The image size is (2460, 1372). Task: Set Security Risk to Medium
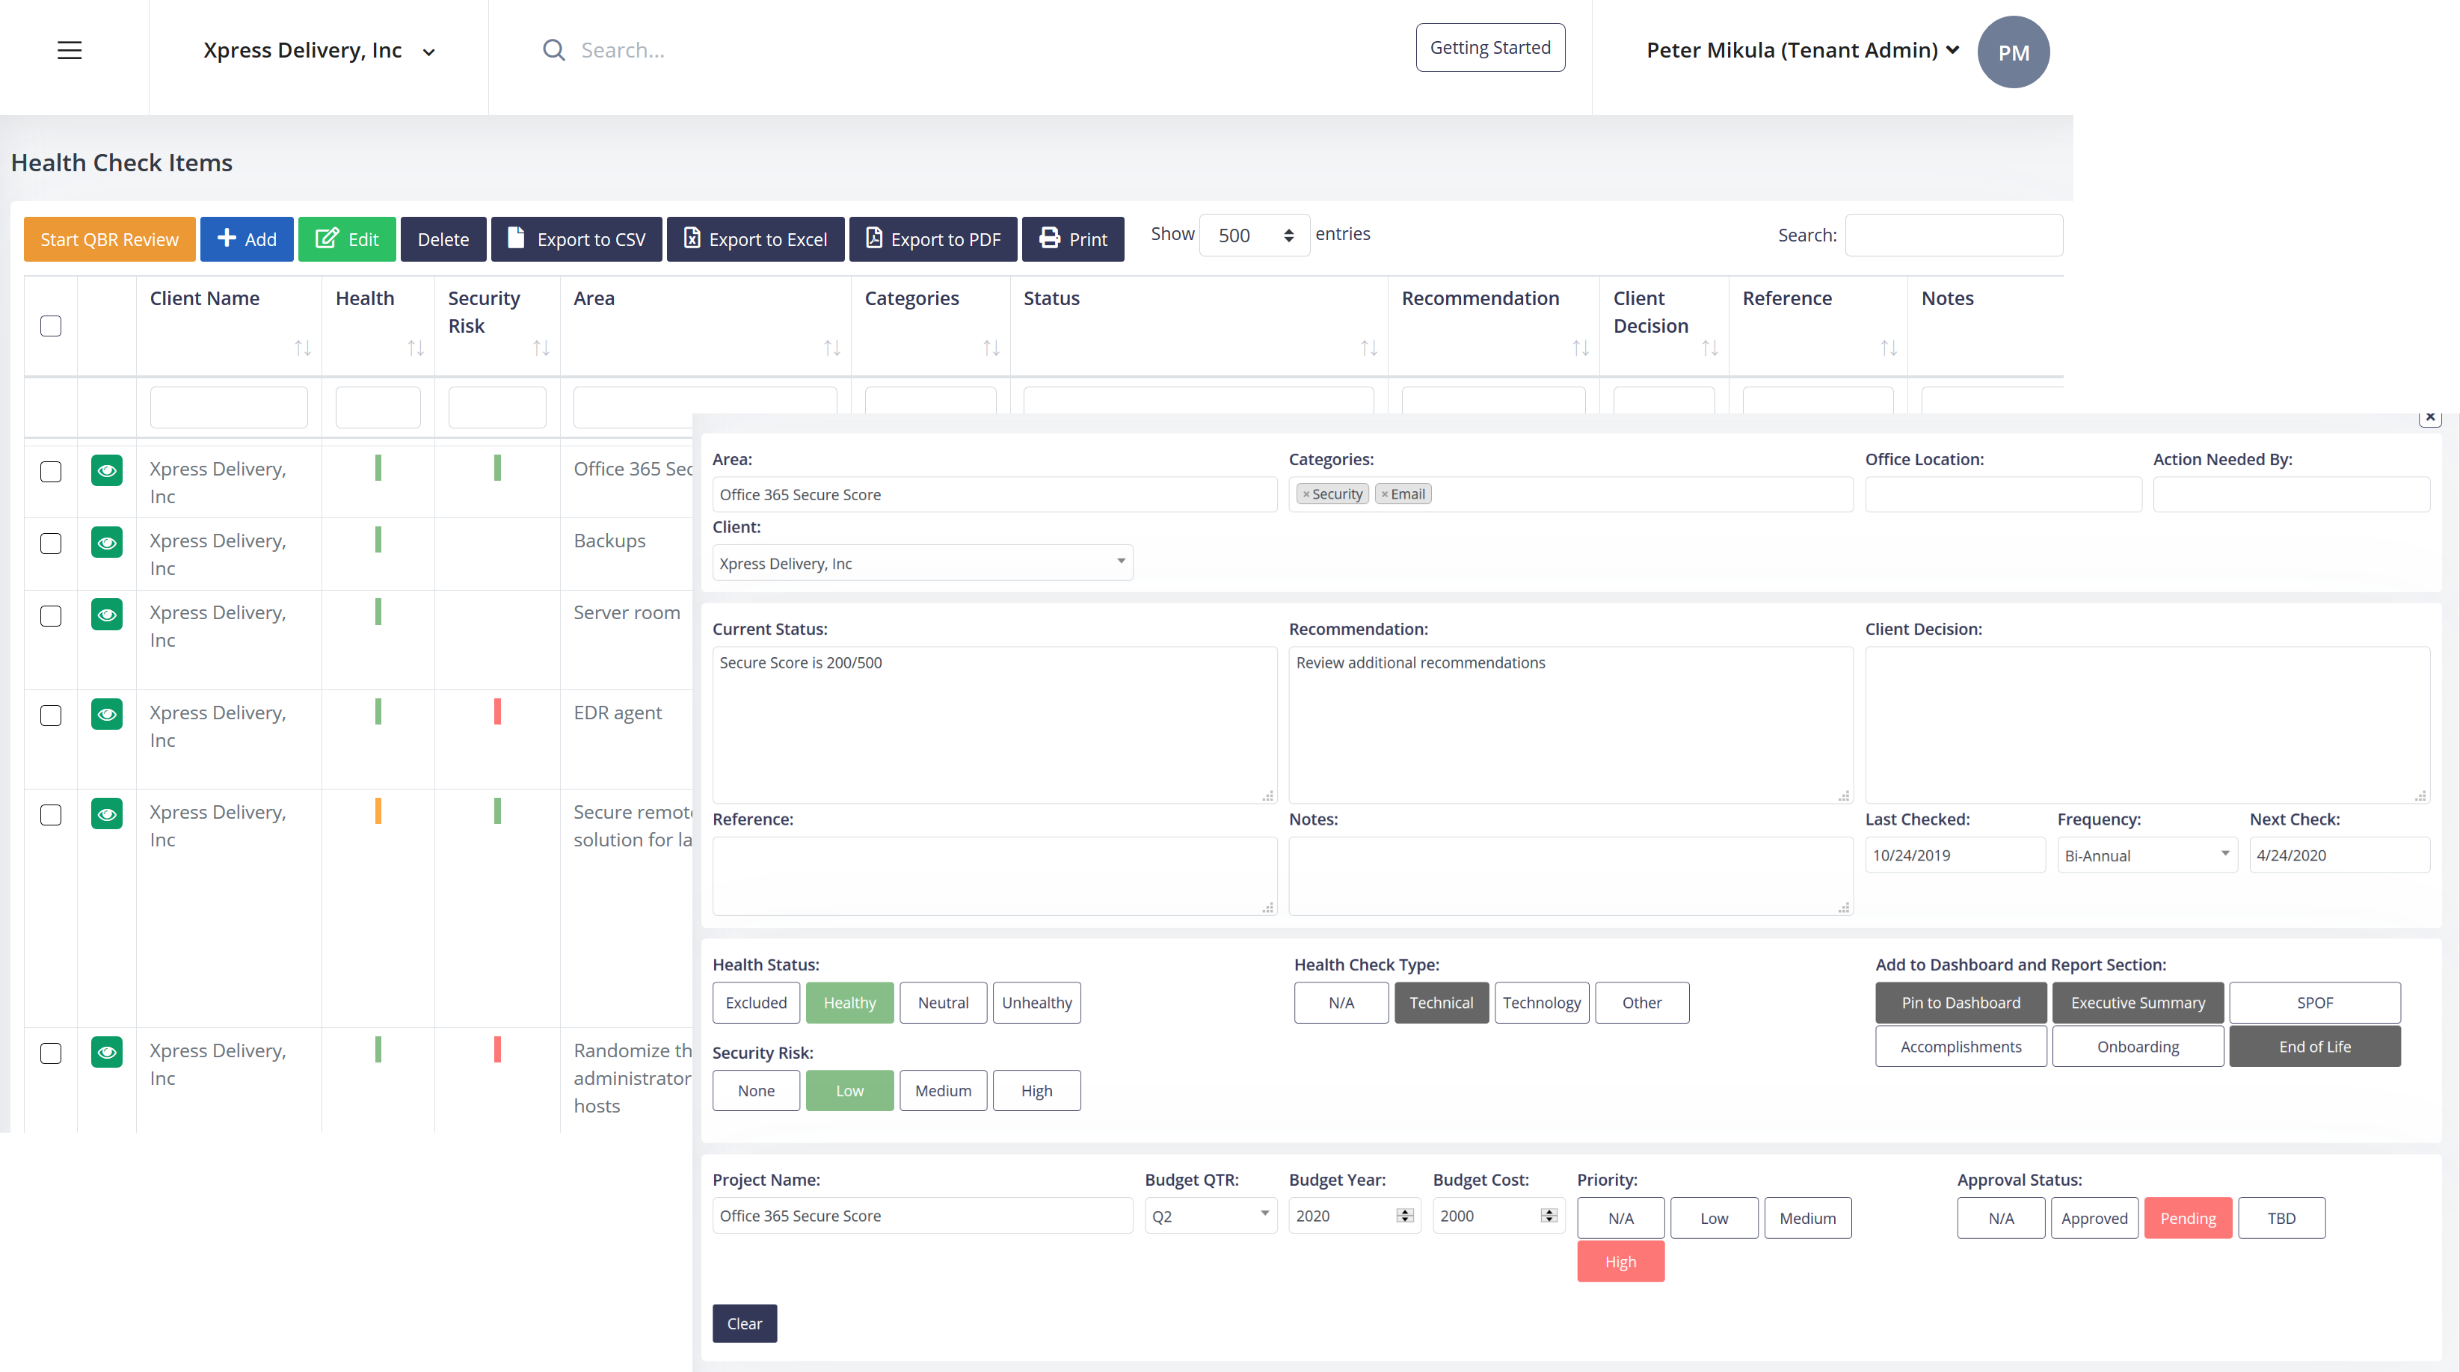[x=943, y=1090]
